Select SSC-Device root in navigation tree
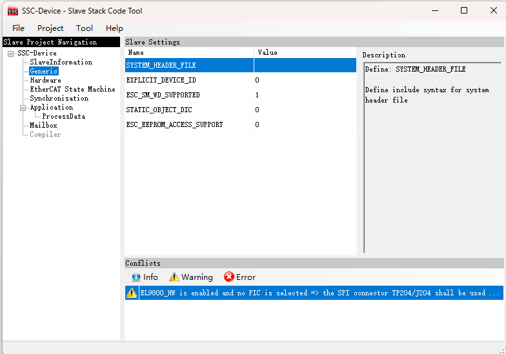The width and height of the screenshot is (506, 354). (37, 53)
